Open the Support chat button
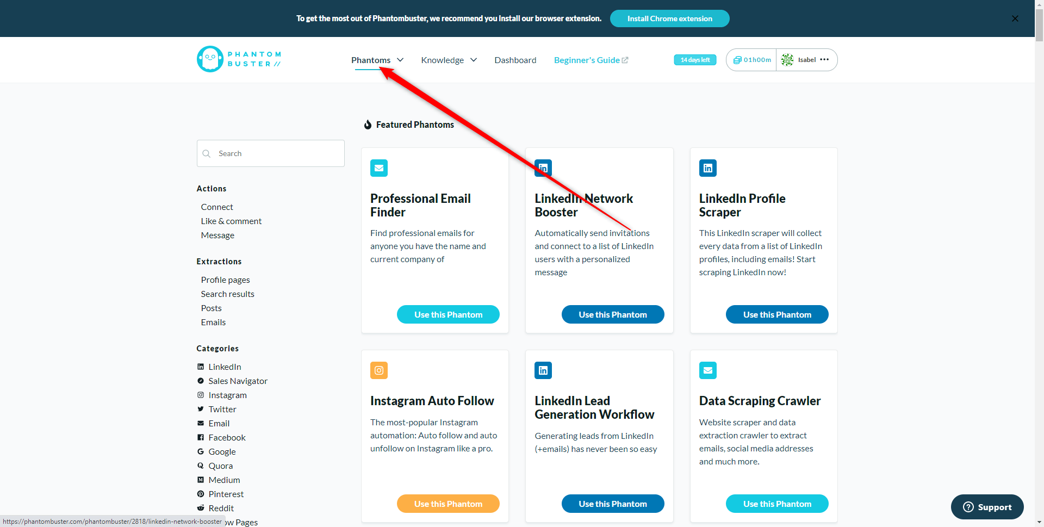Screen dimensions: 1044x527 coord(987,507)
